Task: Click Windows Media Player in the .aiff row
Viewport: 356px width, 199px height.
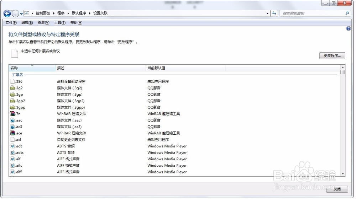Action: [x=167, y=172]
